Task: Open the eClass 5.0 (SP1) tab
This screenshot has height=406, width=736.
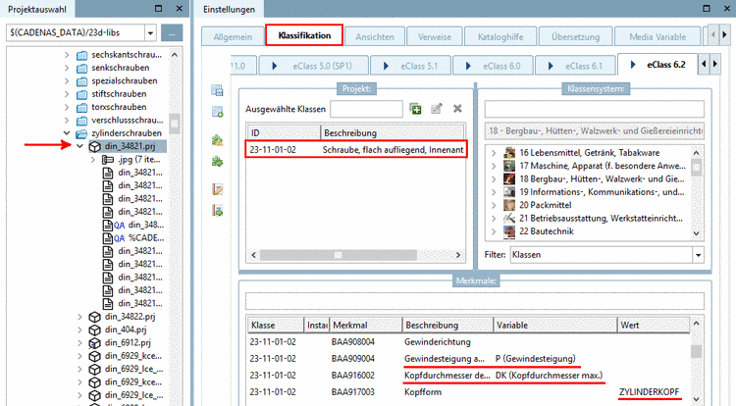Action: 313,66
